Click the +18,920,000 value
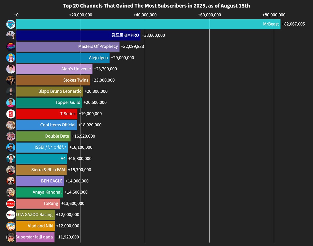 90,125
